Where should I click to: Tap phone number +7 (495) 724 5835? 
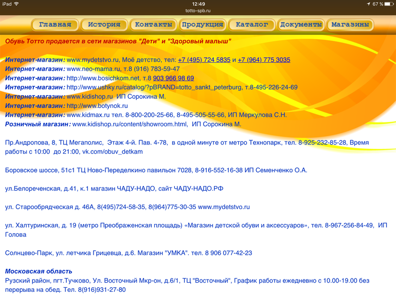pos(204,60)
